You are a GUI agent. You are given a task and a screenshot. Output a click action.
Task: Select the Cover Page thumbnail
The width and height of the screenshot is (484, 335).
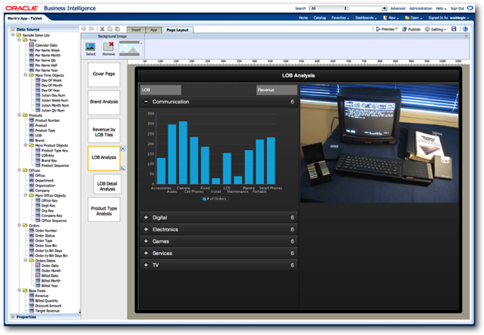tap(104, 74)
